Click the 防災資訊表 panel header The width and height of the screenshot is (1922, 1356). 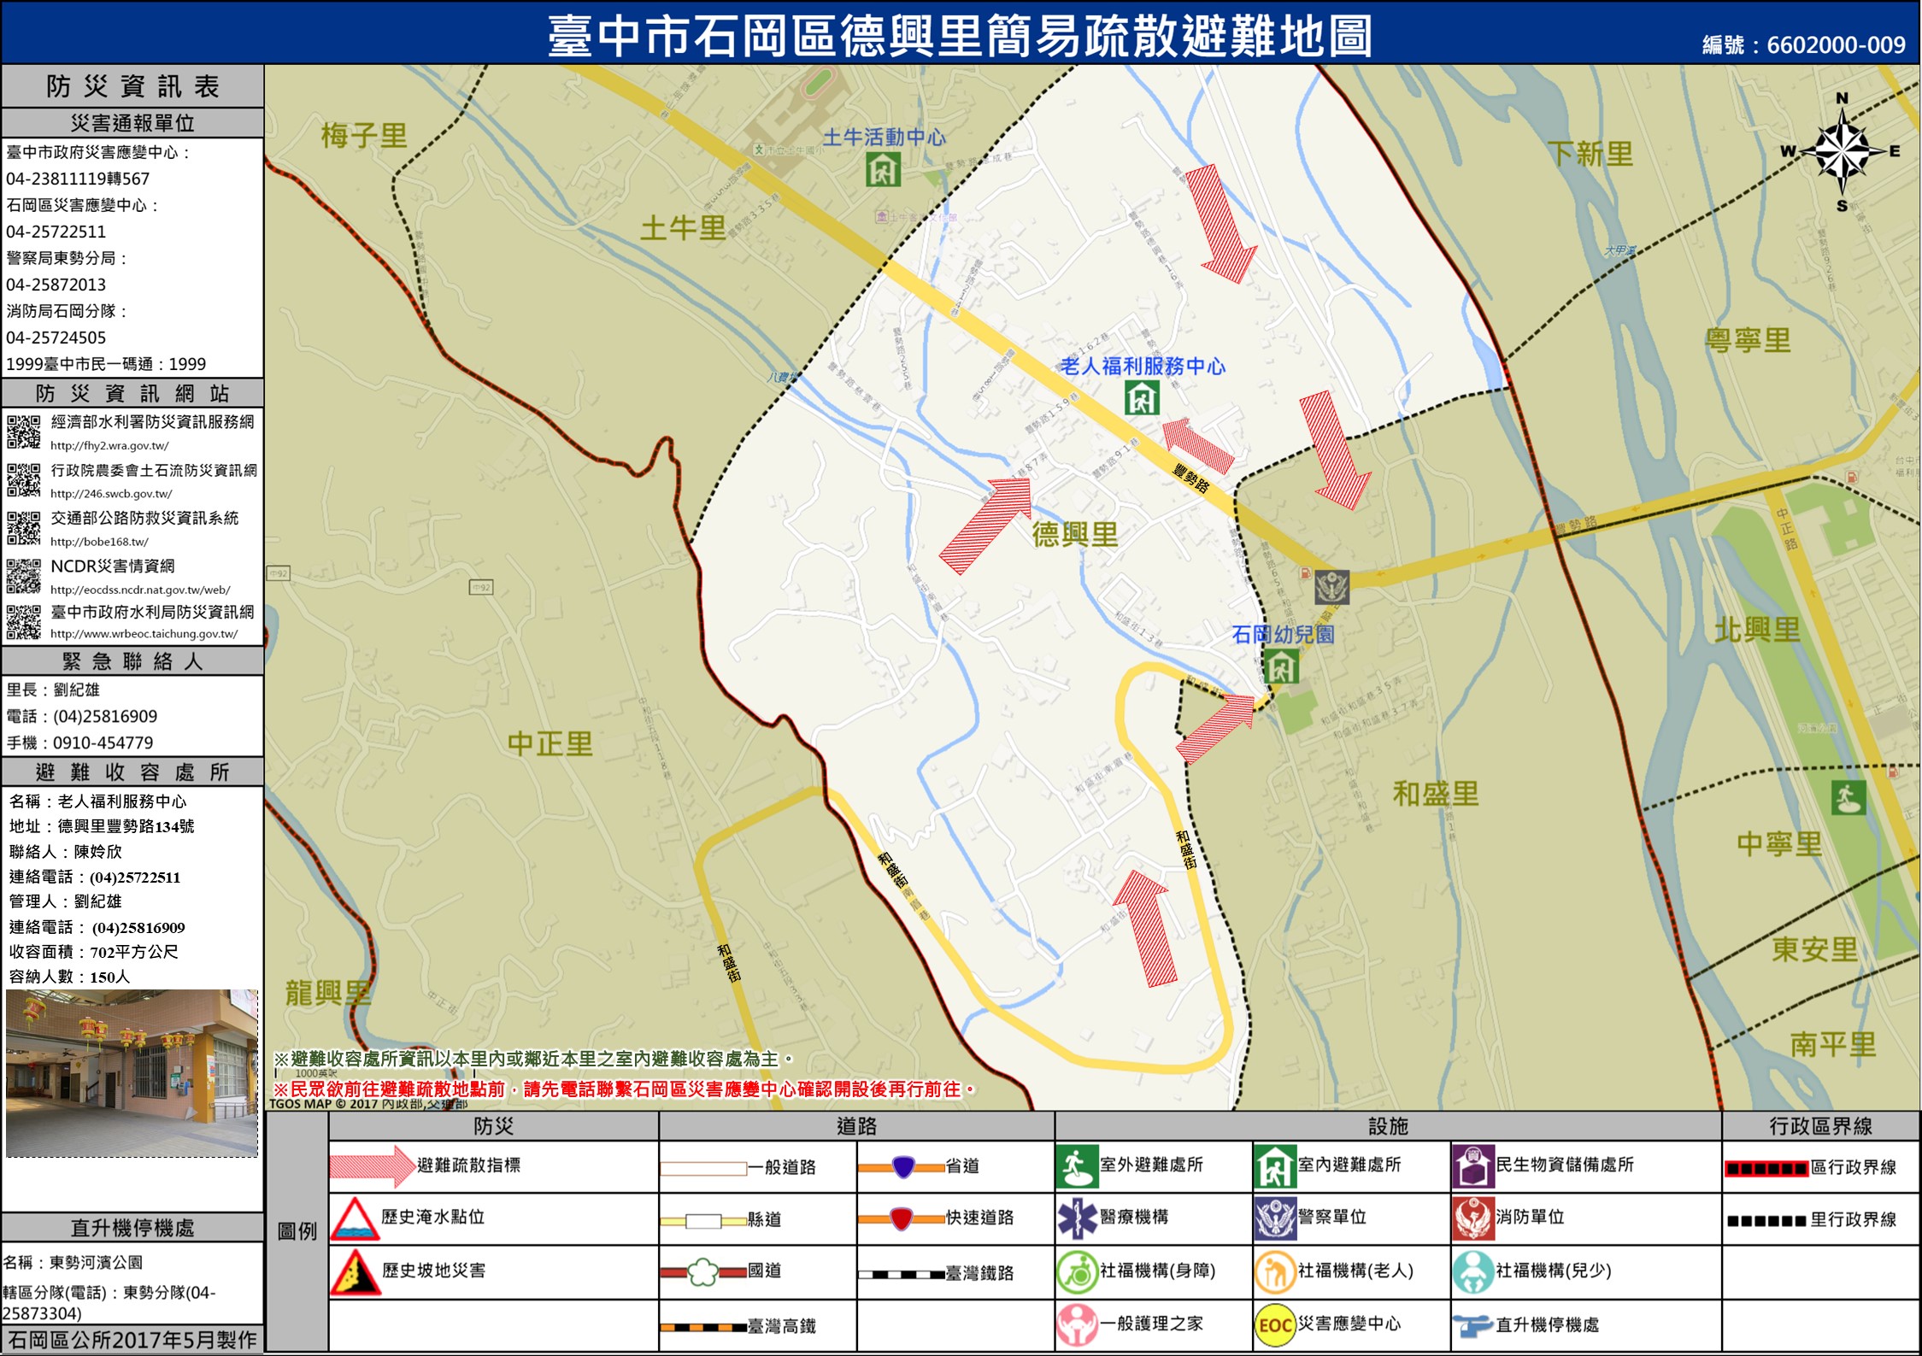(x=132, y=86)
